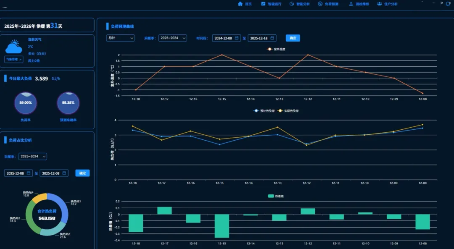Click 12-15 point on 室外温度 line
Image resolution: width=454 pixels, height=249 pixels.
point(222,55)
